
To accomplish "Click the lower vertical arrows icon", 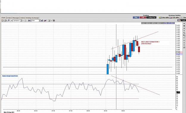I will (x=184, y=45).
